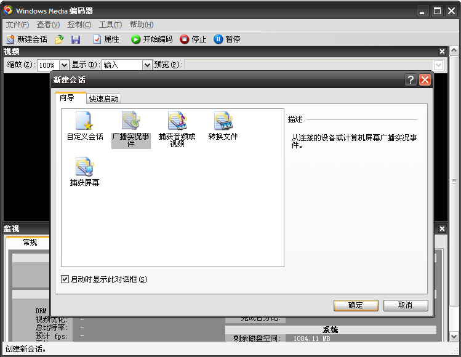Viewport: 461px width, 357px height.
Task: Minimize the Windows Media Encoder window
Action: (422, 11)
